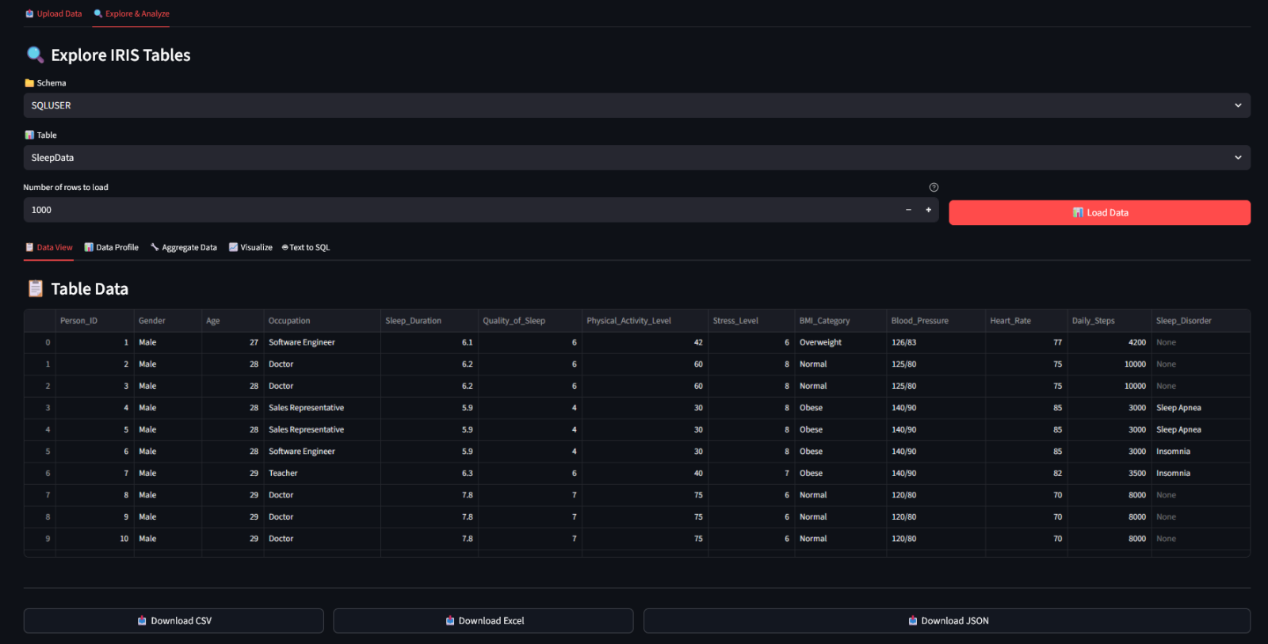Image resolution: width=1268 pixels, height=644 pixels.
Task: Download the table as CSV
Action: click(174, 621)
